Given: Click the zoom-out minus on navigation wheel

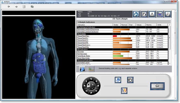Looking at the screenshot, I should [92, 88].
